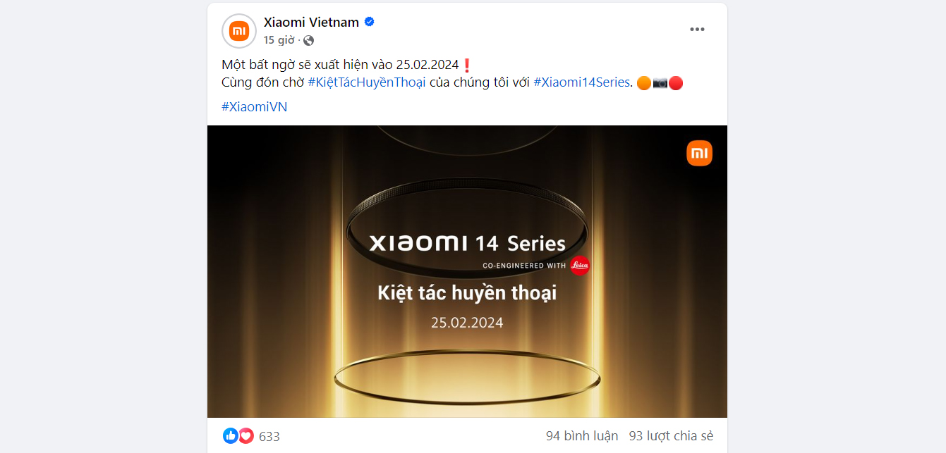Image resolution: width=946 pixels, height=453 pixels.
Task: Click the red heart reaction icon
Action: (245, 436)
